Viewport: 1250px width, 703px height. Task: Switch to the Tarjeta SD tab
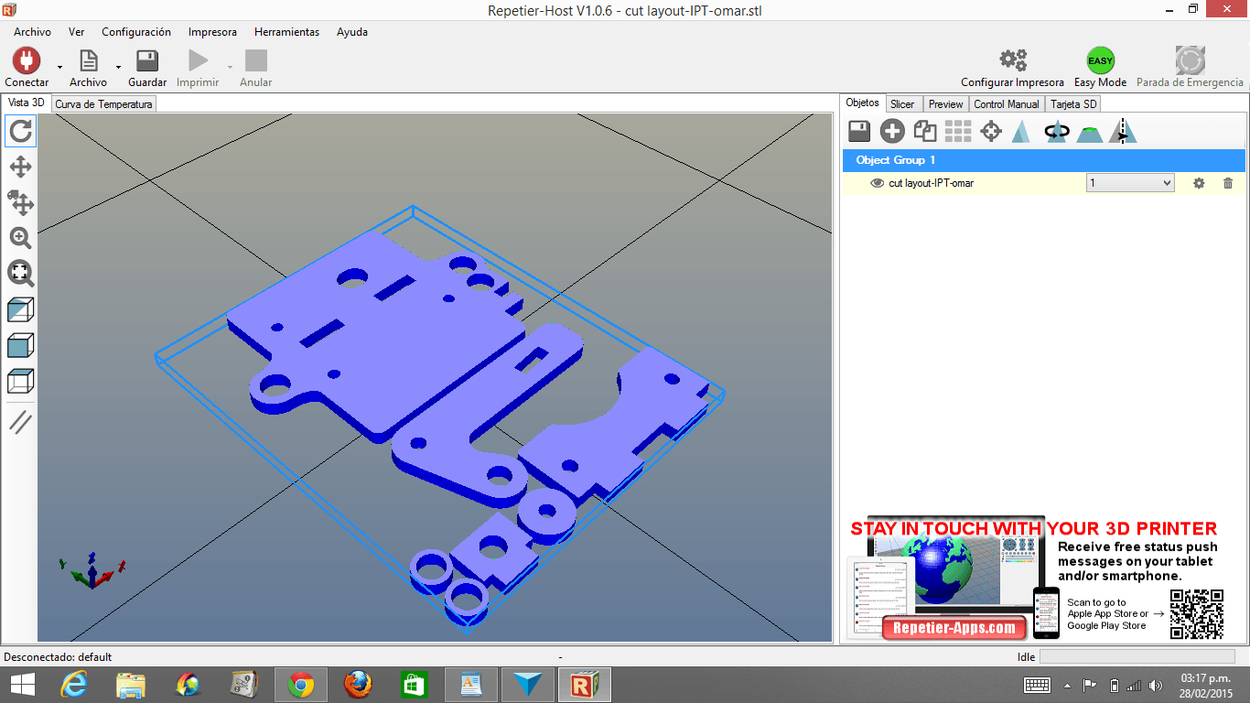(x=1073, y=104)
